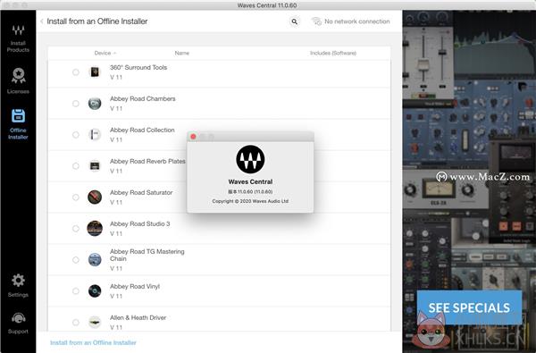Select the Abbey Road Studio 3 radio button

76,229
